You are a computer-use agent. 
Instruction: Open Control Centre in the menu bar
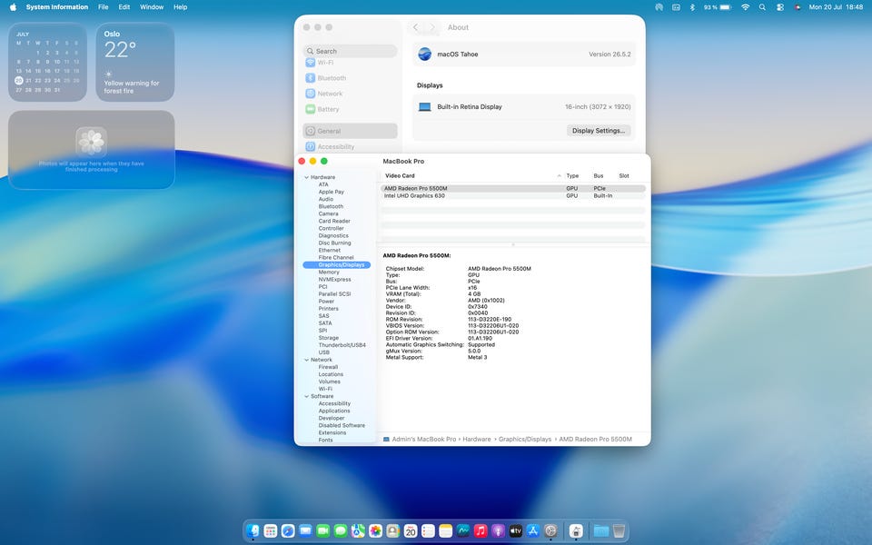[780, 7]
